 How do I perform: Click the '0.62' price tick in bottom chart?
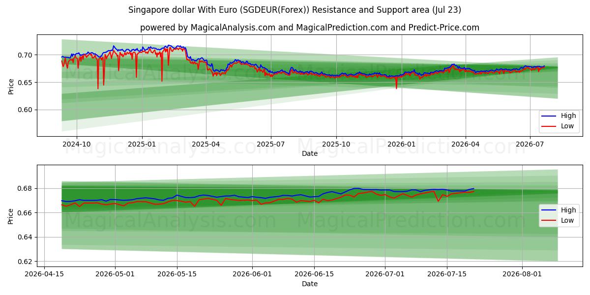[26, 262]
